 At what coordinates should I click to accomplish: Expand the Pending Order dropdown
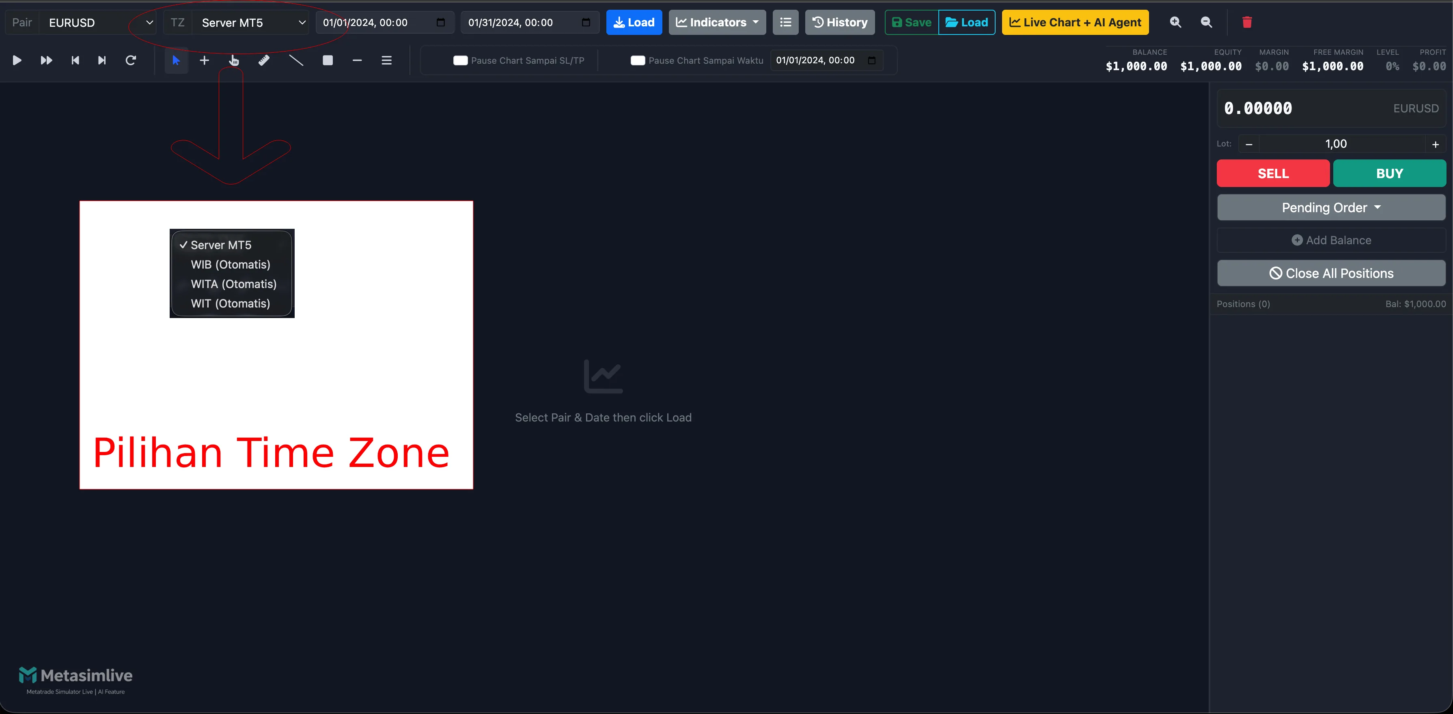[1331, 207]
